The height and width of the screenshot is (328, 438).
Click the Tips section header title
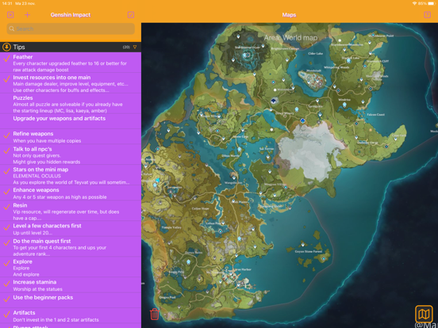coord(19,47)
